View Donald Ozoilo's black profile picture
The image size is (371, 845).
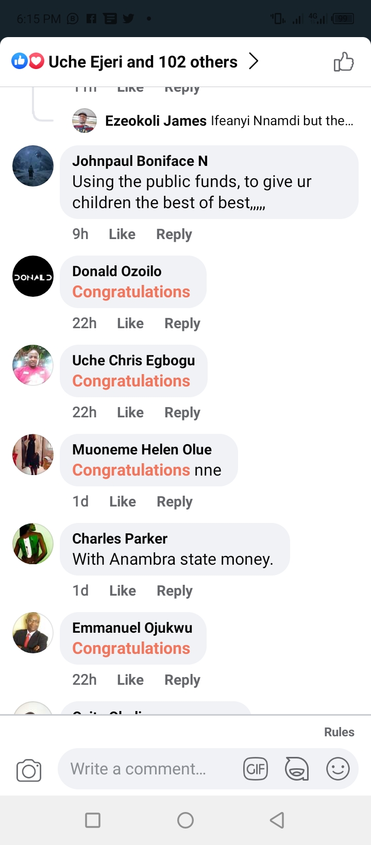(x=33, y=276)
